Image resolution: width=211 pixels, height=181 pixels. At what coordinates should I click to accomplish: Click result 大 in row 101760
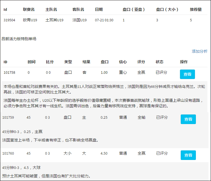pyautogui.click(x=84, y=153)
